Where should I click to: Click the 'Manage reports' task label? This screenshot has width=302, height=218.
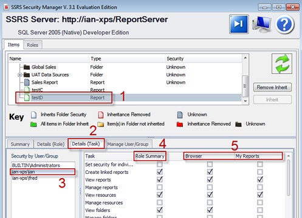point(101,187)
